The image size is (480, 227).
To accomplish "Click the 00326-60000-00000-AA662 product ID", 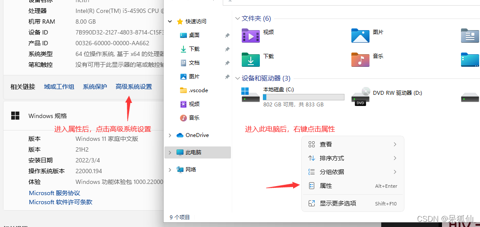I will pyautogui.click(x=112, y=44).
